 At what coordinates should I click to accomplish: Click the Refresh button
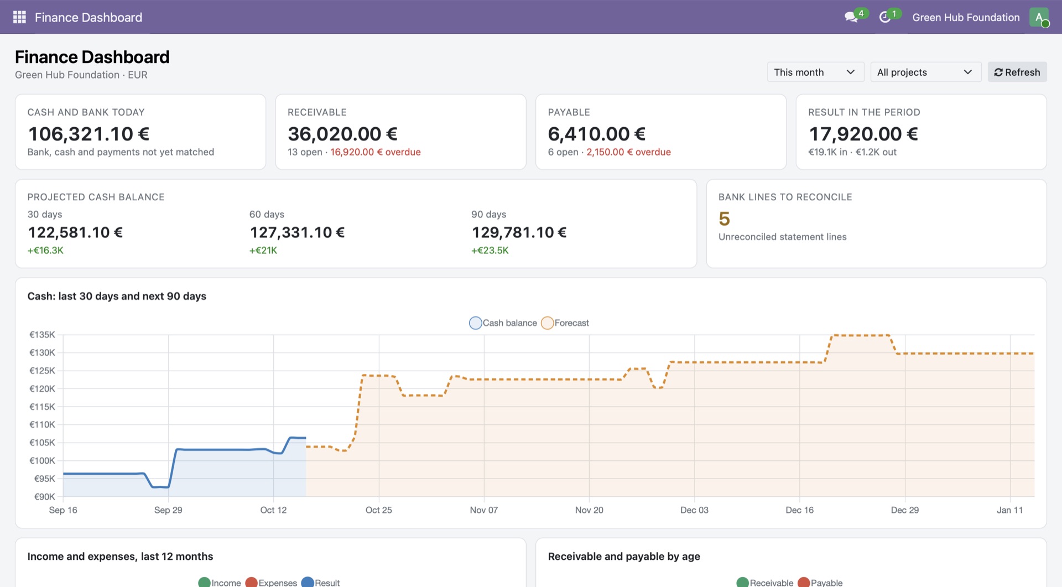click(x=1017, y=72)
